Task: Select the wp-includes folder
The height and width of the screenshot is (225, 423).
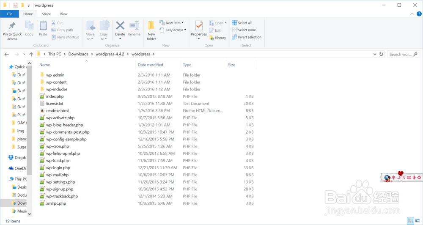Action: [x=57, y=89]
